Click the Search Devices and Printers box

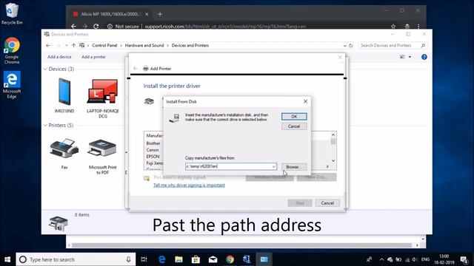point(393,46)
